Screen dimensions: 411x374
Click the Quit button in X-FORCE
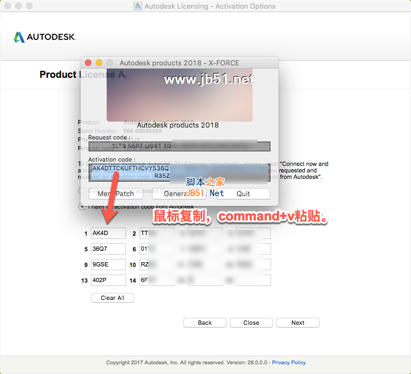(x=243, y=194)
